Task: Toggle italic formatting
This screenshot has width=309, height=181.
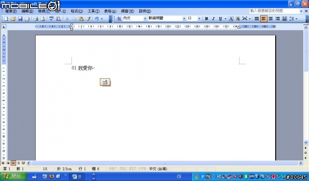Action: [213, 19]
